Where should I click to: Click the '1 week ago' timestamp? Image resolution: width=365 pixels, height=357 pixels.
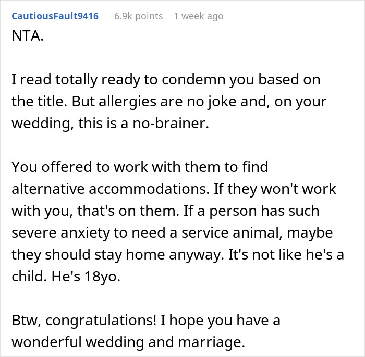coord(199,16)
